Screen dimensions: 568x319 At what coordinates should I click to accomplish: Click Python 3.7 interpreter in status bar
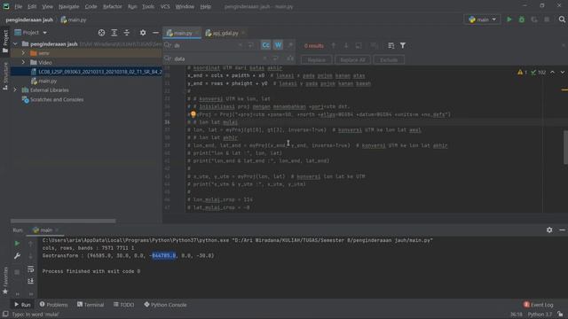click(540, 315)
